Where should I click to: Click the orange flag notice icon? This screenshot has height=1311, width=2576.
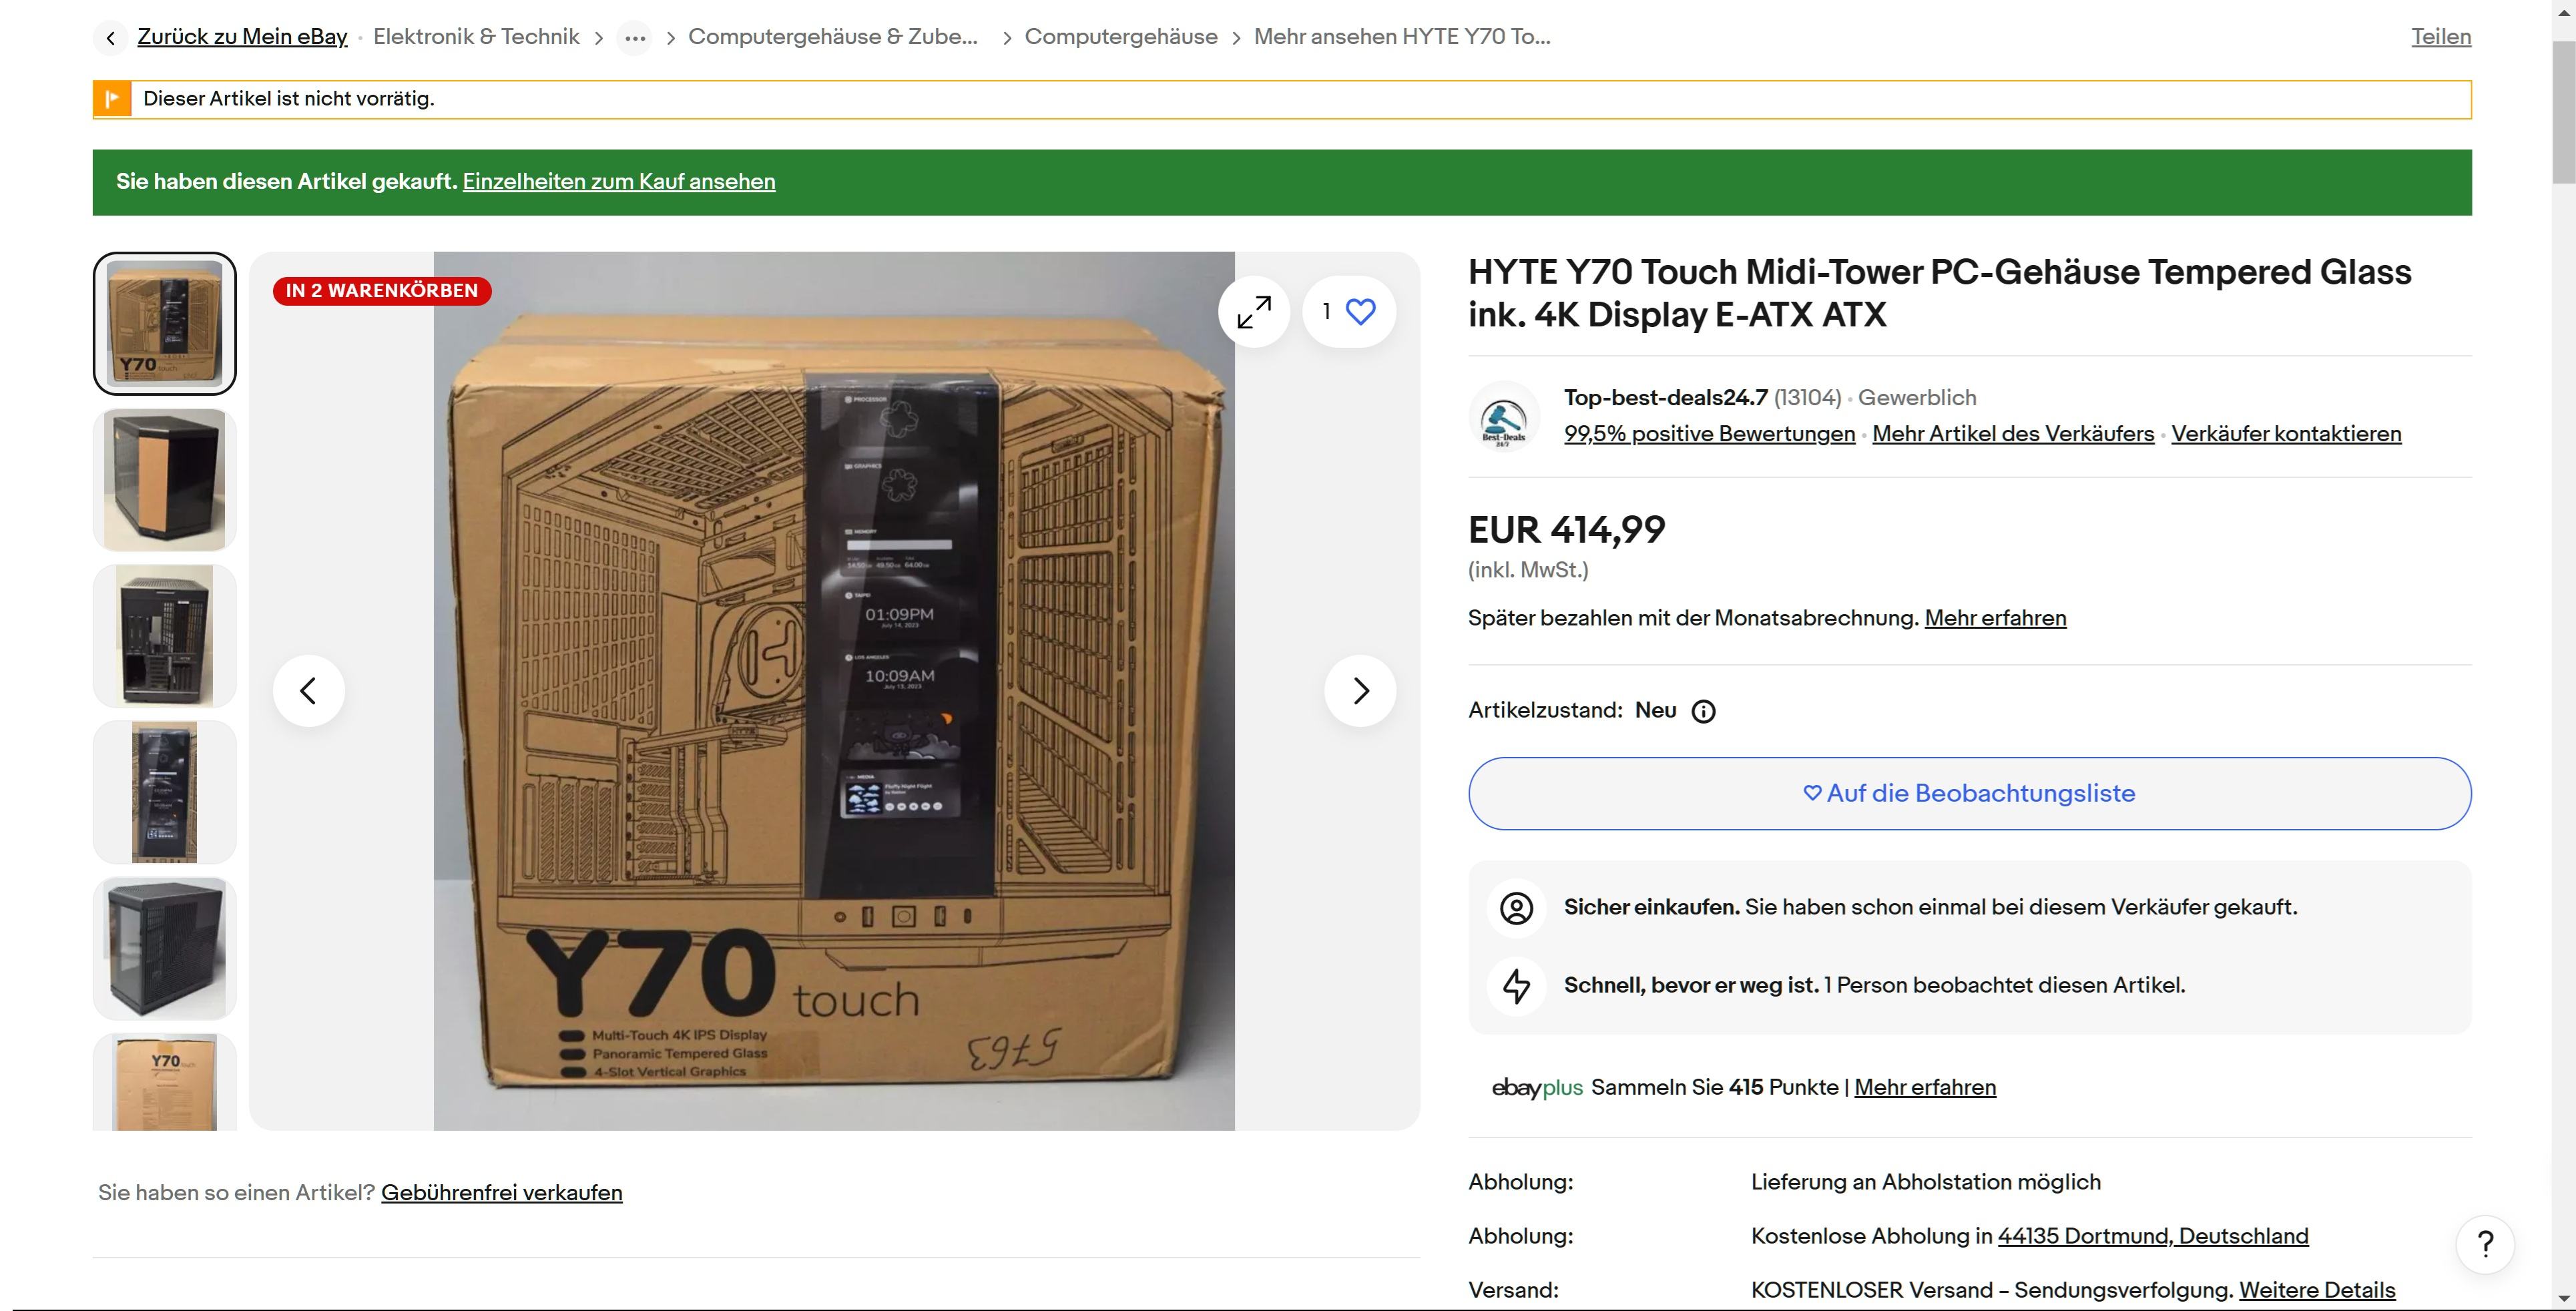113,99
